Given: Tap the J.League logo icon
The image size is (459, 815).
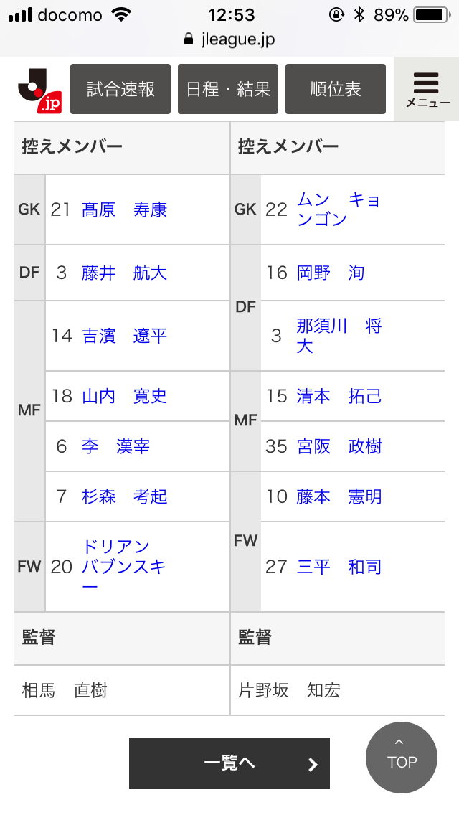Looking at the screenshot, I should [39, 90].
